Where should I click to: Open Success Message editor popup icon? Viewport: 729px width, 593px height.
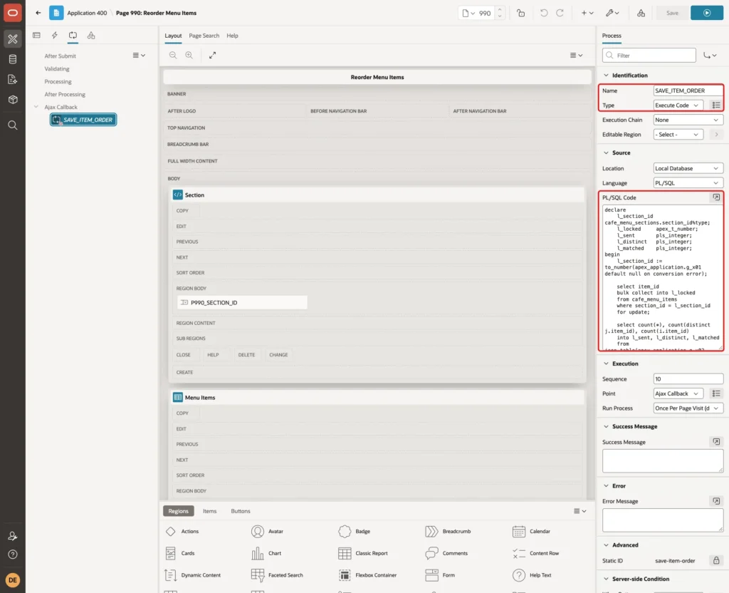click(716, 442)
